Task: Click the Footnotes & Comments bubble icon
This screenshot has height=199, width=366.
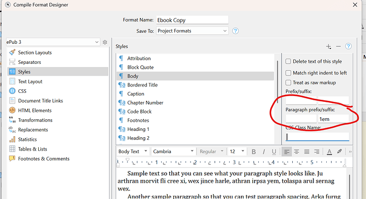Action: coord(12,158)
